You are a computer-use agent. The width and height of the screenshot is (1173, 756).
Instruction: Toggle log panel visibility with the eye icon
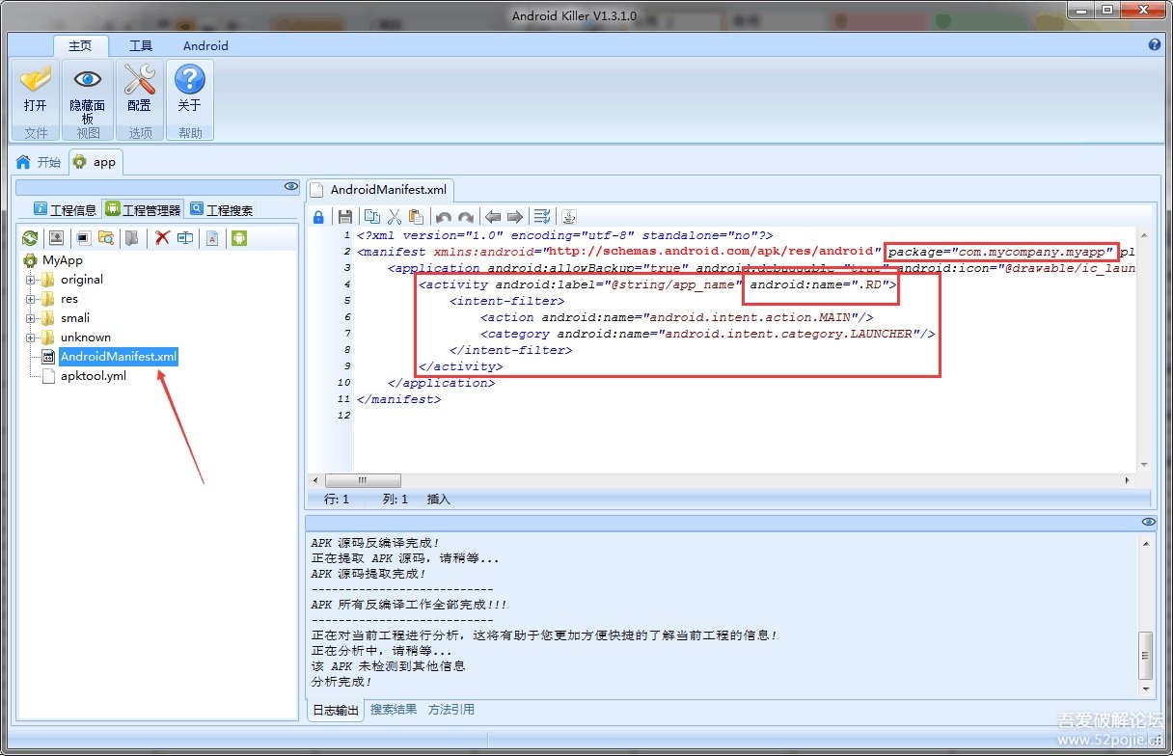[x=1148, y=522]
